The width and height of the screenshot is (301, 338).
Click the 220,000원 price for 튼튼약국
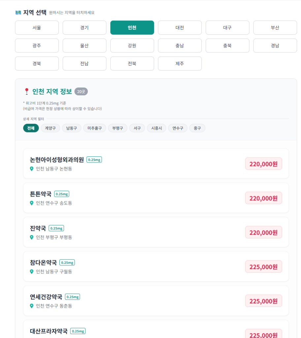[263, 198]
